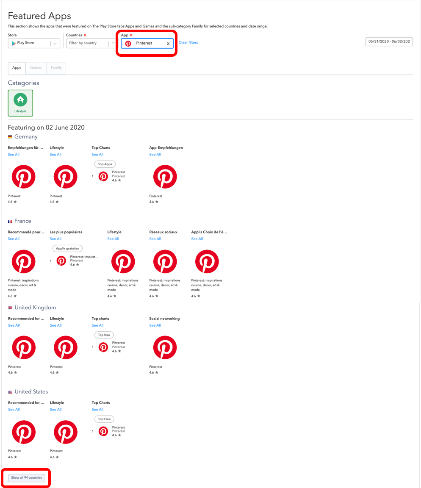
Task: Open See All under Germany Lifestyle
Action: tap(55, 155)
